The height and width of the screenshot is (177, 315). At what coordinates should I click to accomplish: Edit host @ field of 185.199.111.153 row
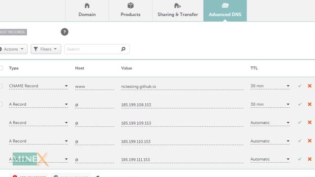tap(94, 160)
